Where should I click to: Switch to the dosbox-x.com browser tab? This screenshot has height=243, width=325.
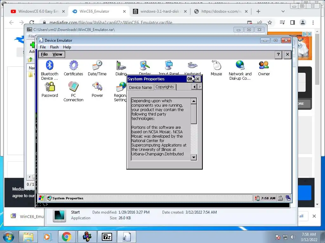point(221,11)
